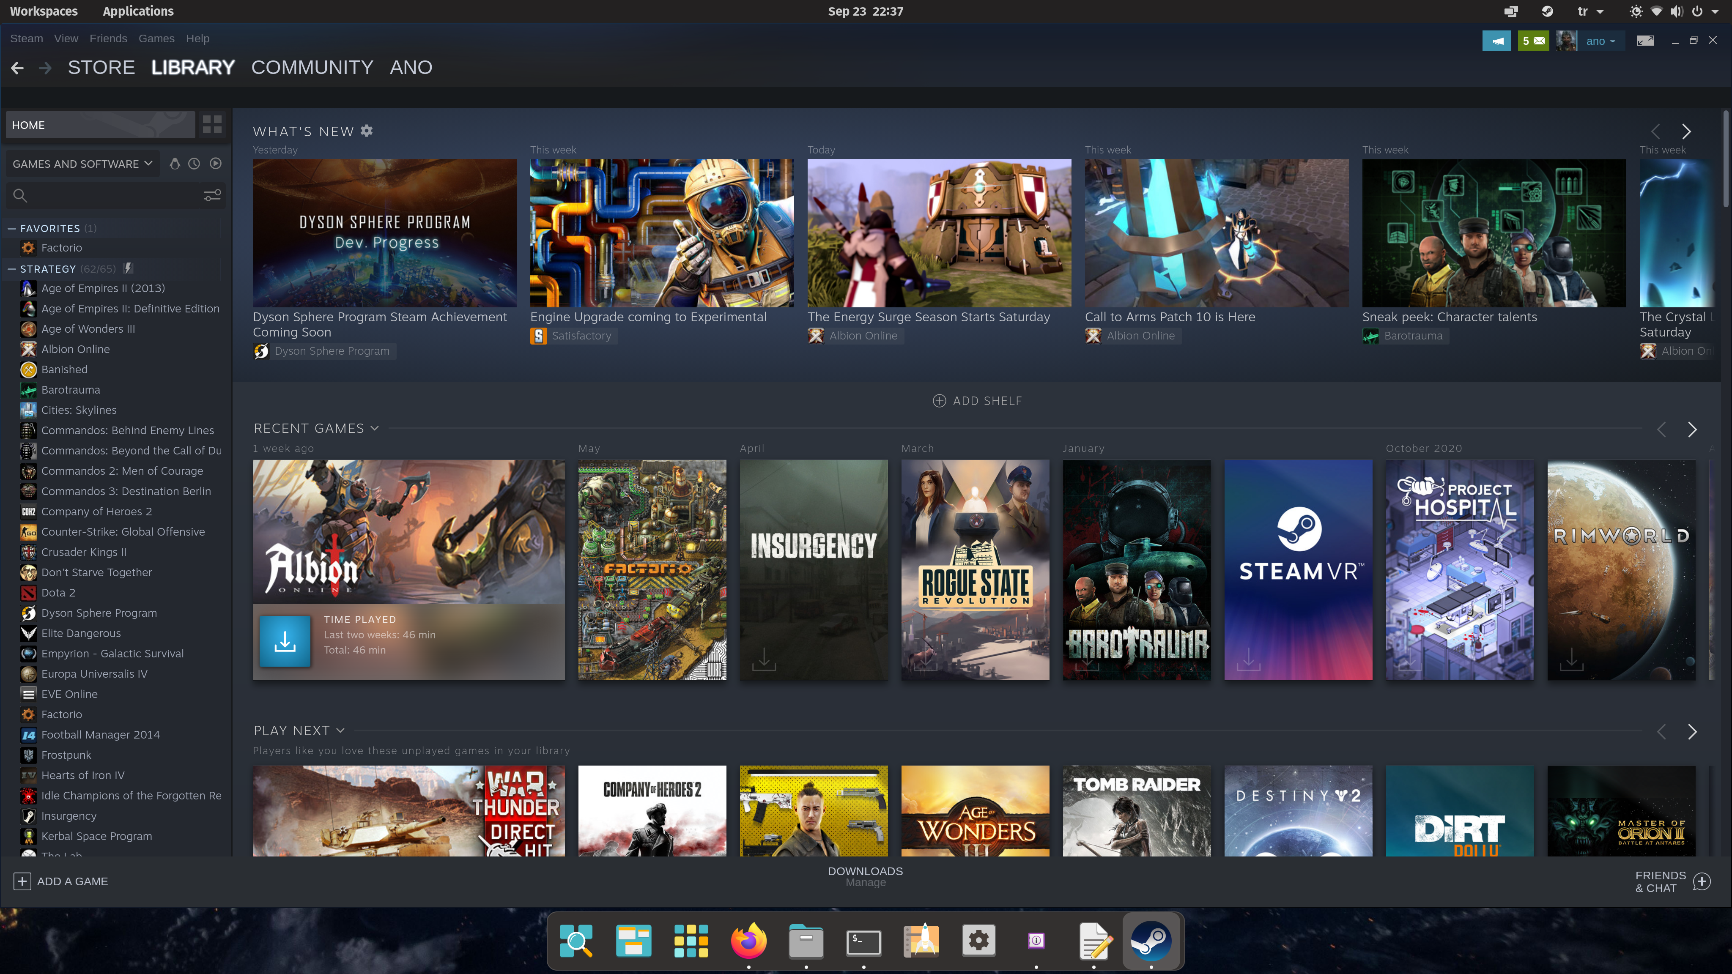Show next What's New items
Viewport: 1732px width, 974px height.
point(1686,131)
